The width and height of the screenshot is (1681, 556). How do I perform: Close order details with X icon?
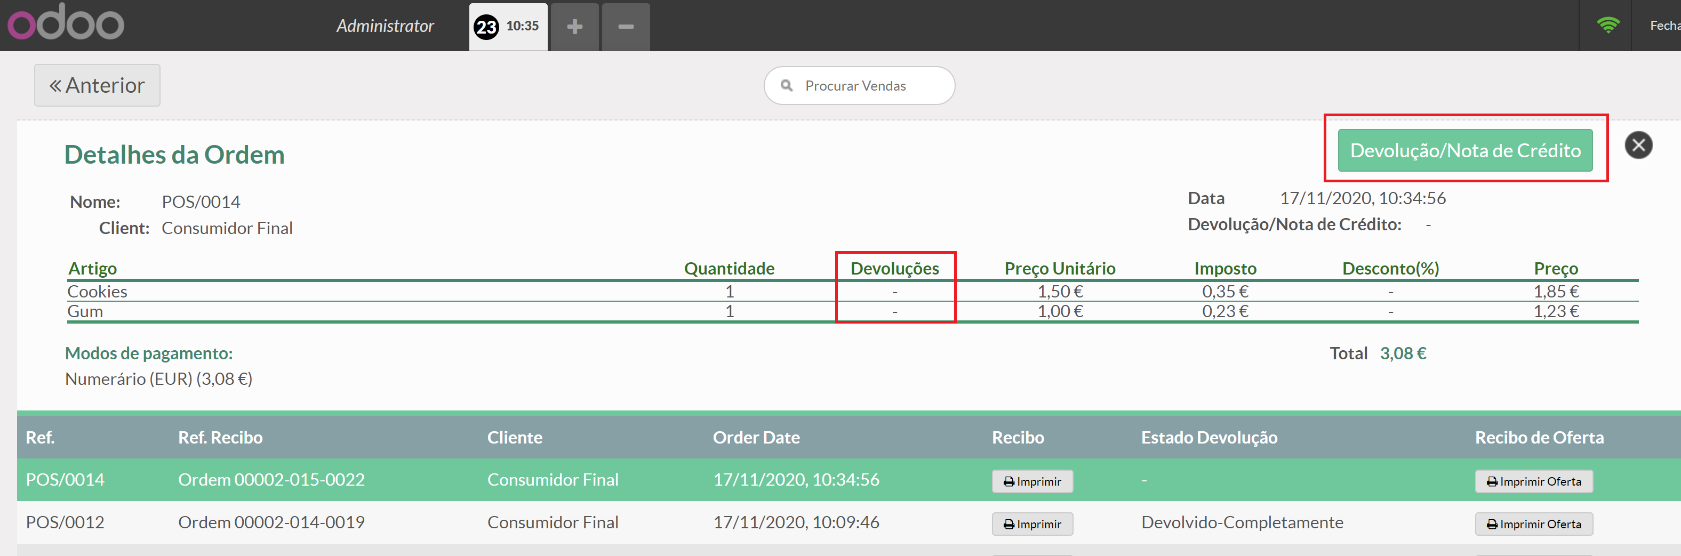[1638, 145]
